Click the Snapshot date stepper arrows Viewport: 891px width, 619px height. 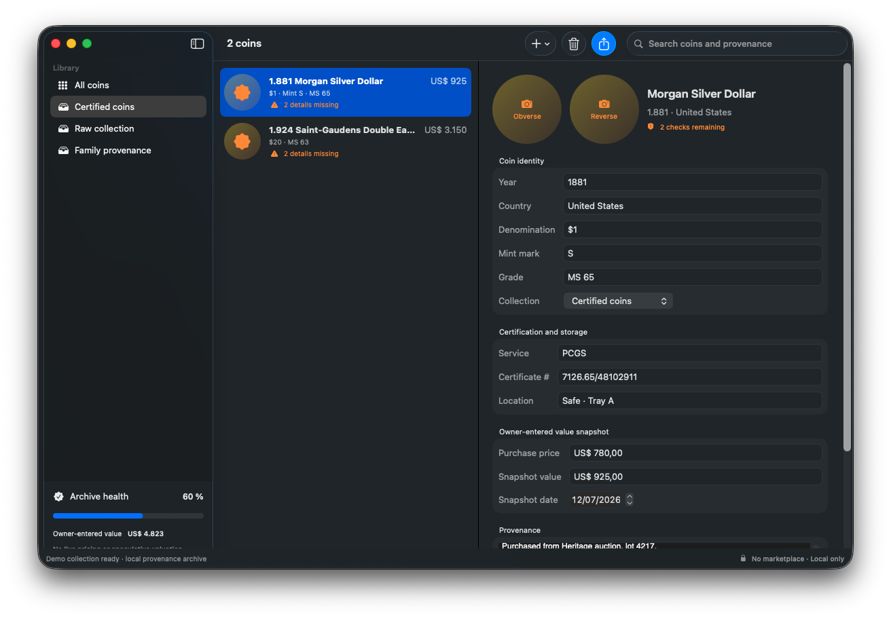pyautogui.click(x=630, y=500)
